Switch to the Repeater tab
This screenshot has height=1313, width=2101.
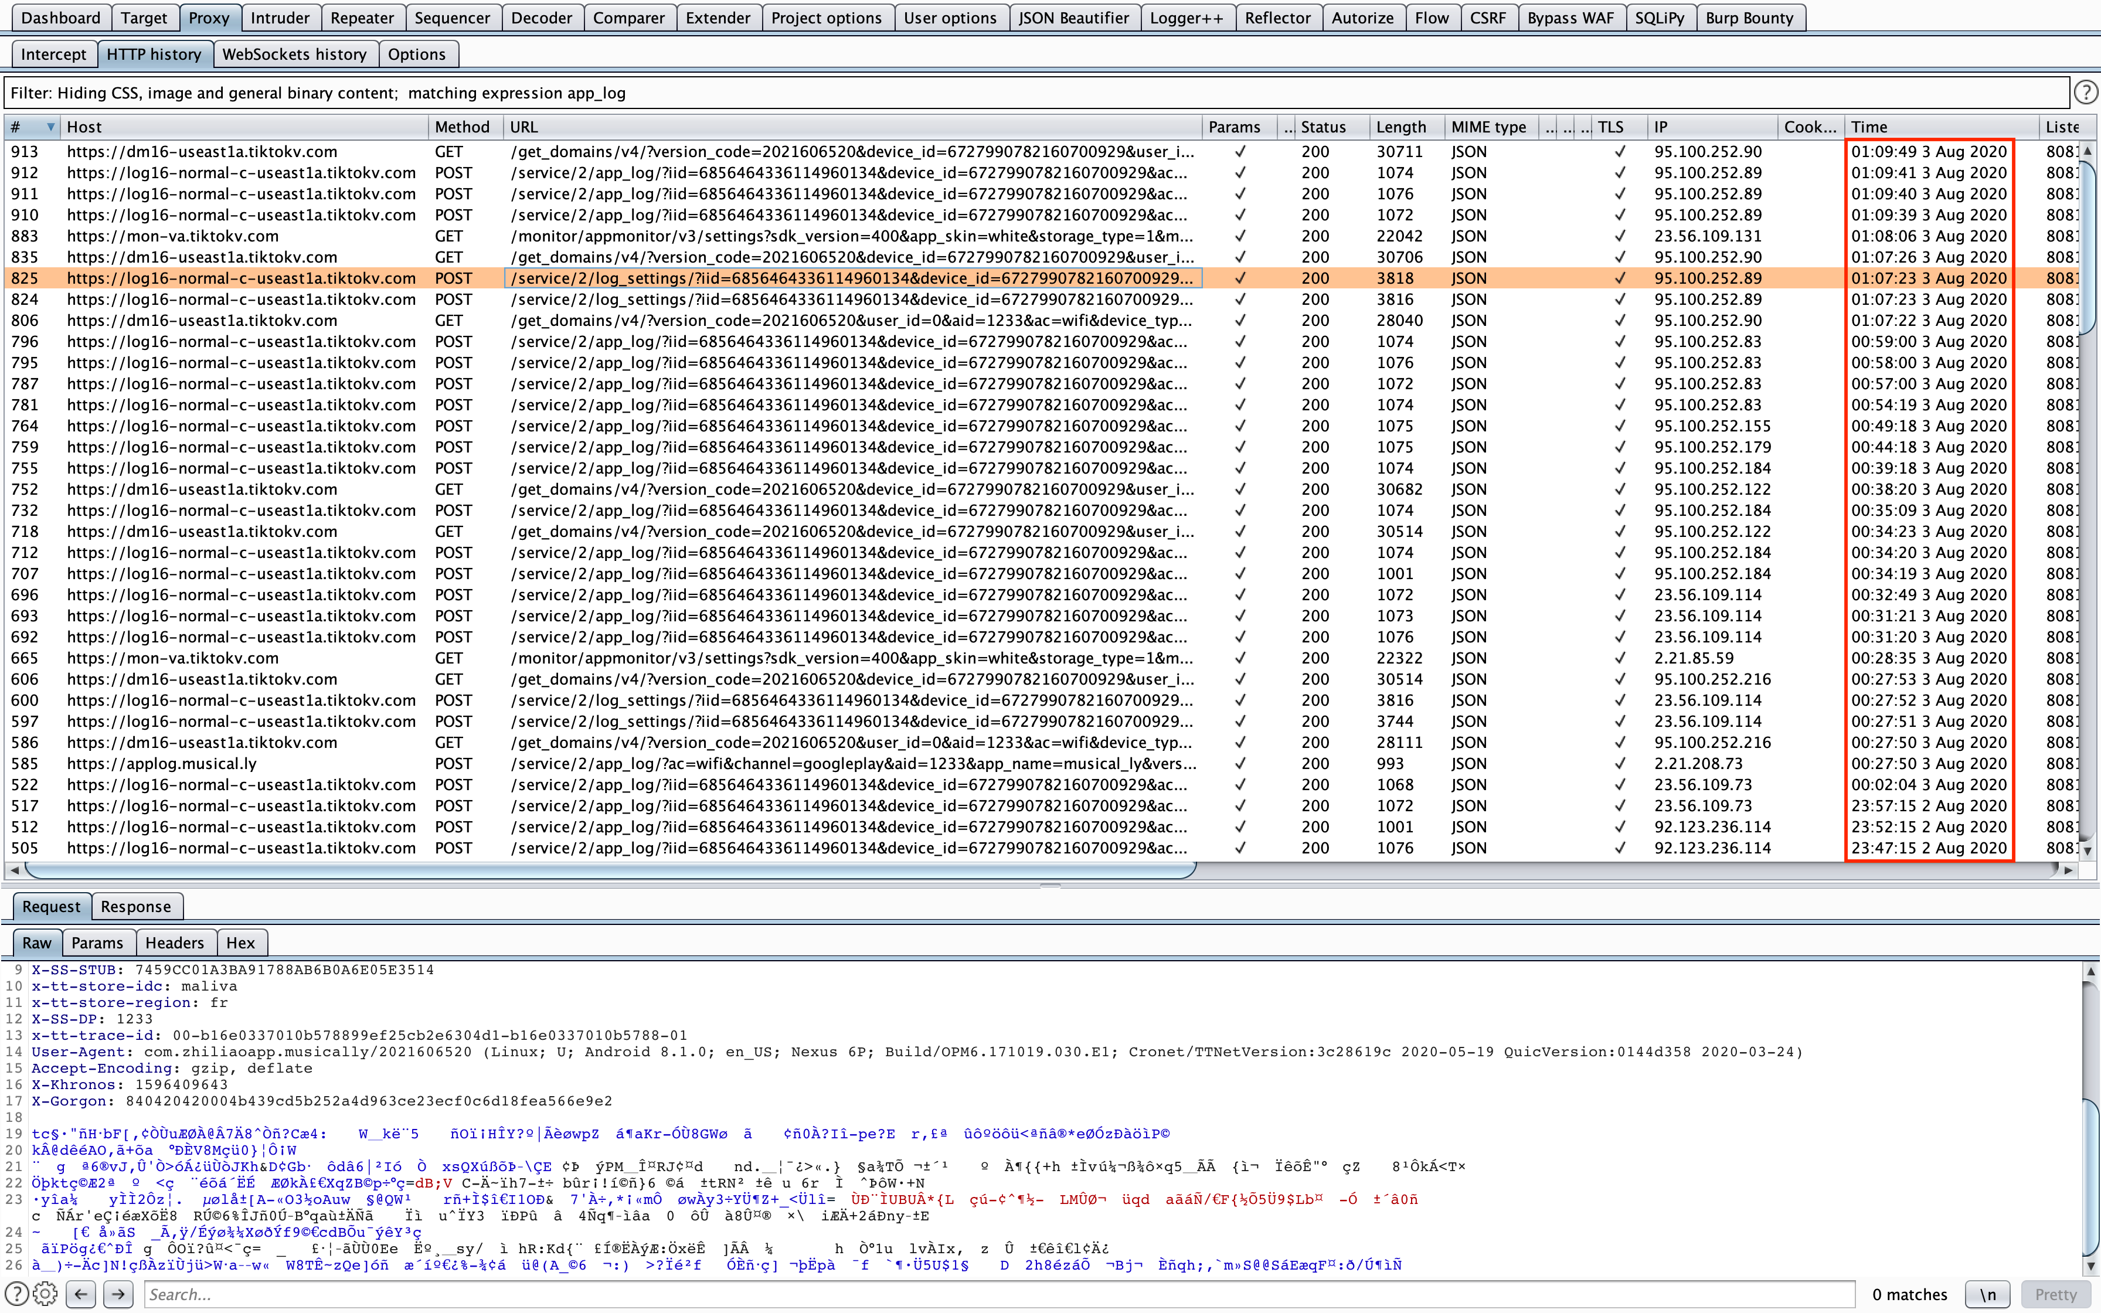pyautogui.click(x=362, y=18)
